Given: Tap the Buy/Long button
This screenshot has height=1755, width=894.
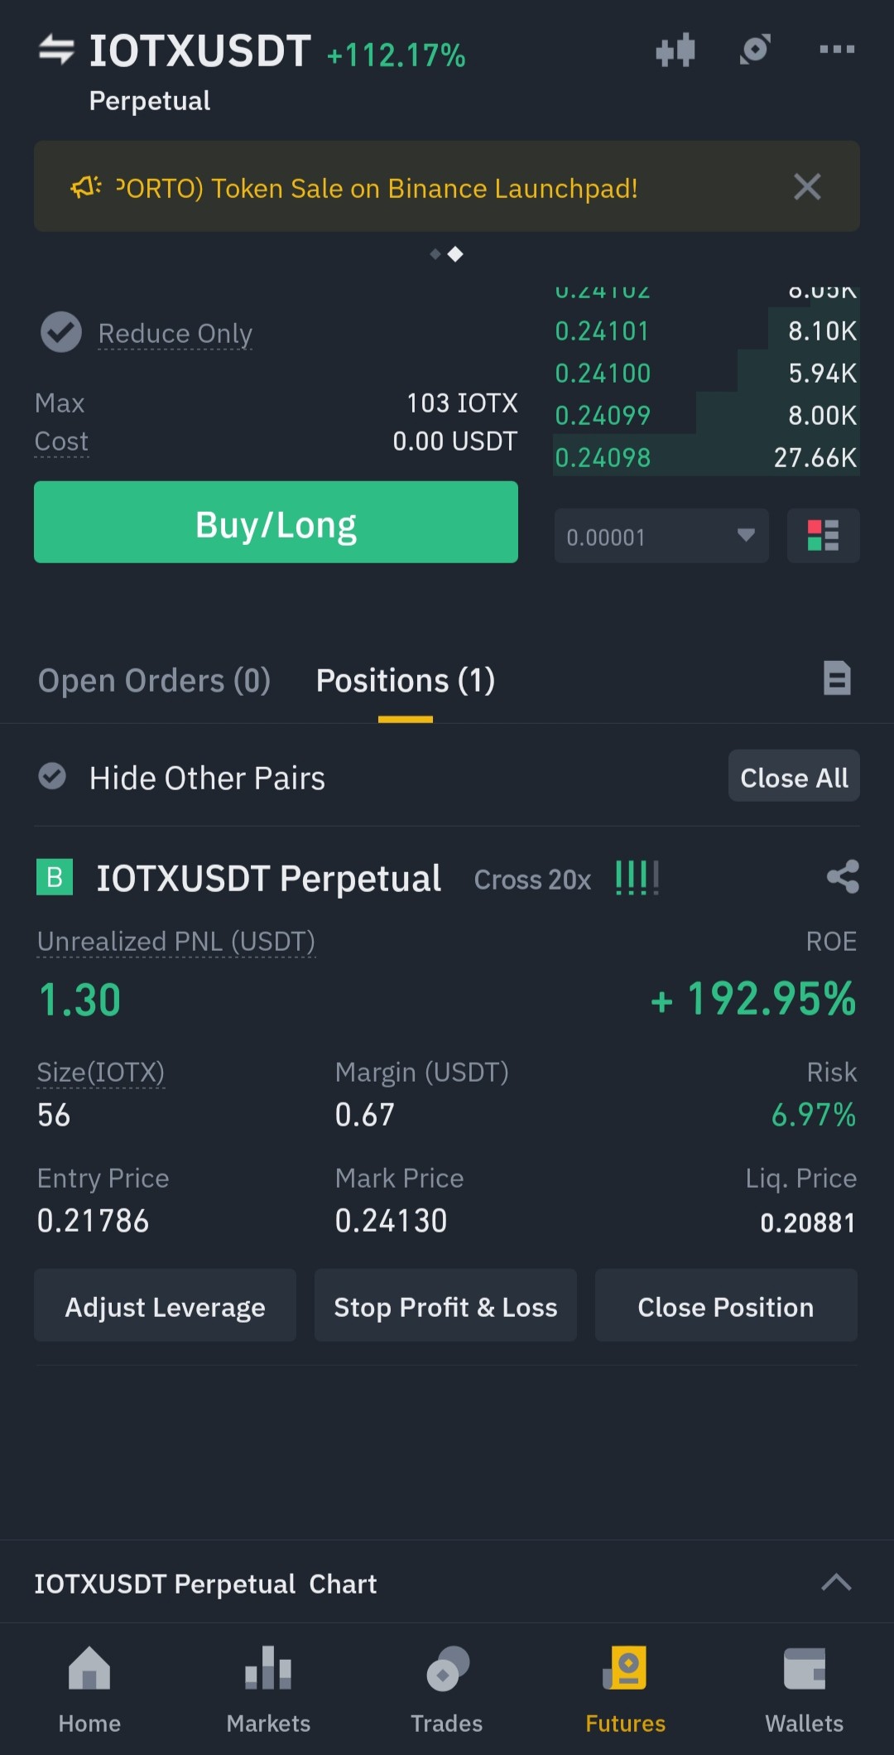Looking at the screenshot, I should click(276, 523).
